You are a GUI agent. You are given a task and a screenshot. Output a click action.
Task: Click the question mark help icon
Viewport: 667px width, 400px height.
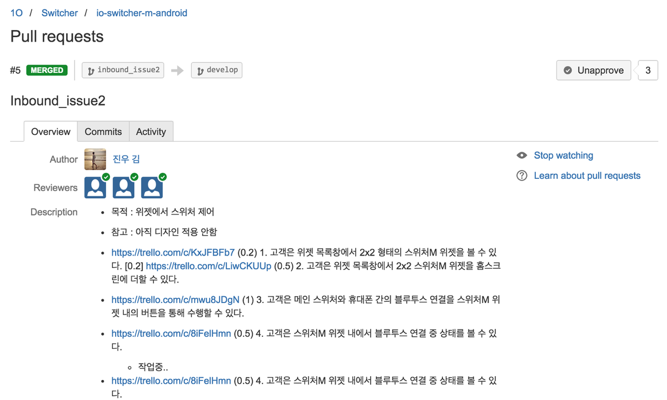pyautogui.click(x=521, y=176)
